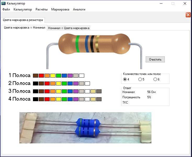Viewport: 192px width, 157px height.
Task: Set 3 Полоса multiplier to blue
Action: point(70,91)
